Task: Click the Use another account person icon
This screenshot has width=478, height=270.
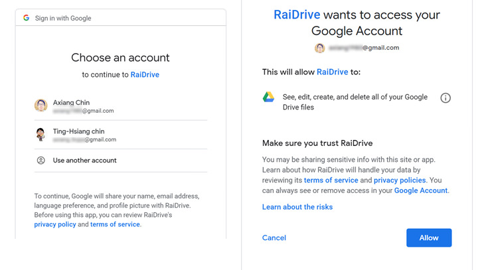Action: (x=41, y=161)
